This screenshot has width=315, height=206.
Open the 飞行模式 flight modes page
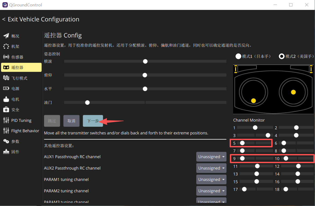point(21,78)
